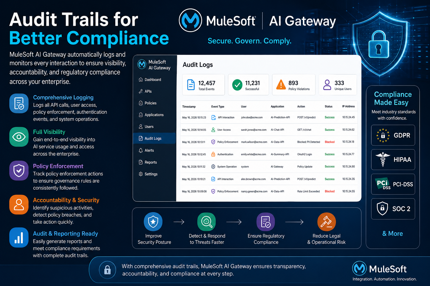Select the orange Accountability & Security person icon

[x=19, y=205]
